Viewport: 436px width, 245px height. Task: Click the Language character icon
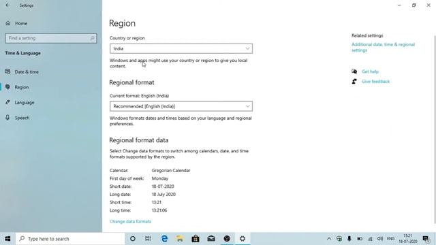pyautogui.click(x=7, y=103)
